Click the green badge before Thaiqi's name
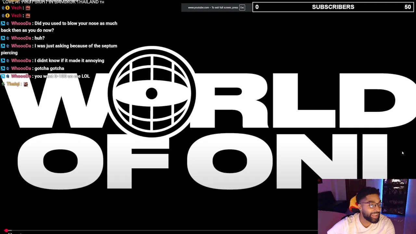Screen dimensions: 416x234 coord(3,84)
